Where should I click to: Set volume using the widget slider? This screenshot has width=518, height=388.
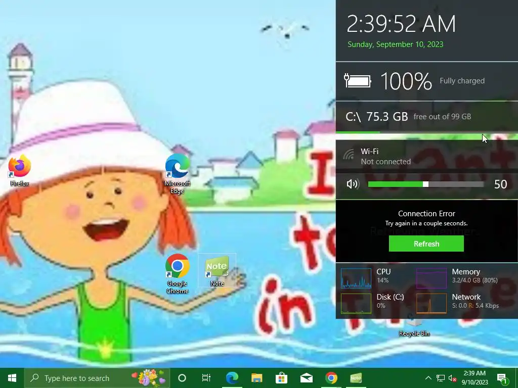(x=426, y=184)
